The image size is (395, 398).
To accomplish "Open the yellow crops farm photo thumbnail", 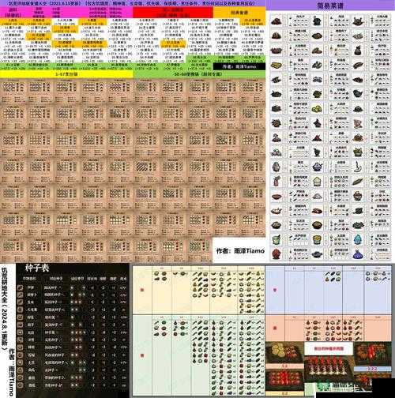I will pyautogui.click(x=284, y=352).
